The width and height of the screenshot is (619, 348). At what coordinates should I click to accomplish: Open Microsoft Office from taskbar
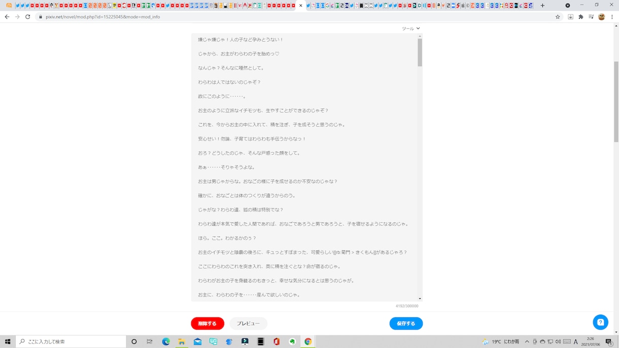click(x=277, y=341)
